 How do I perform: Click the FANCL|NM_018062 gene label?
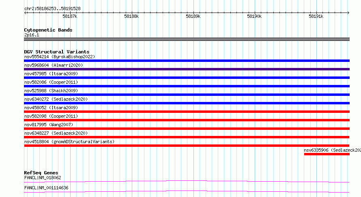[x=43, y=178]
